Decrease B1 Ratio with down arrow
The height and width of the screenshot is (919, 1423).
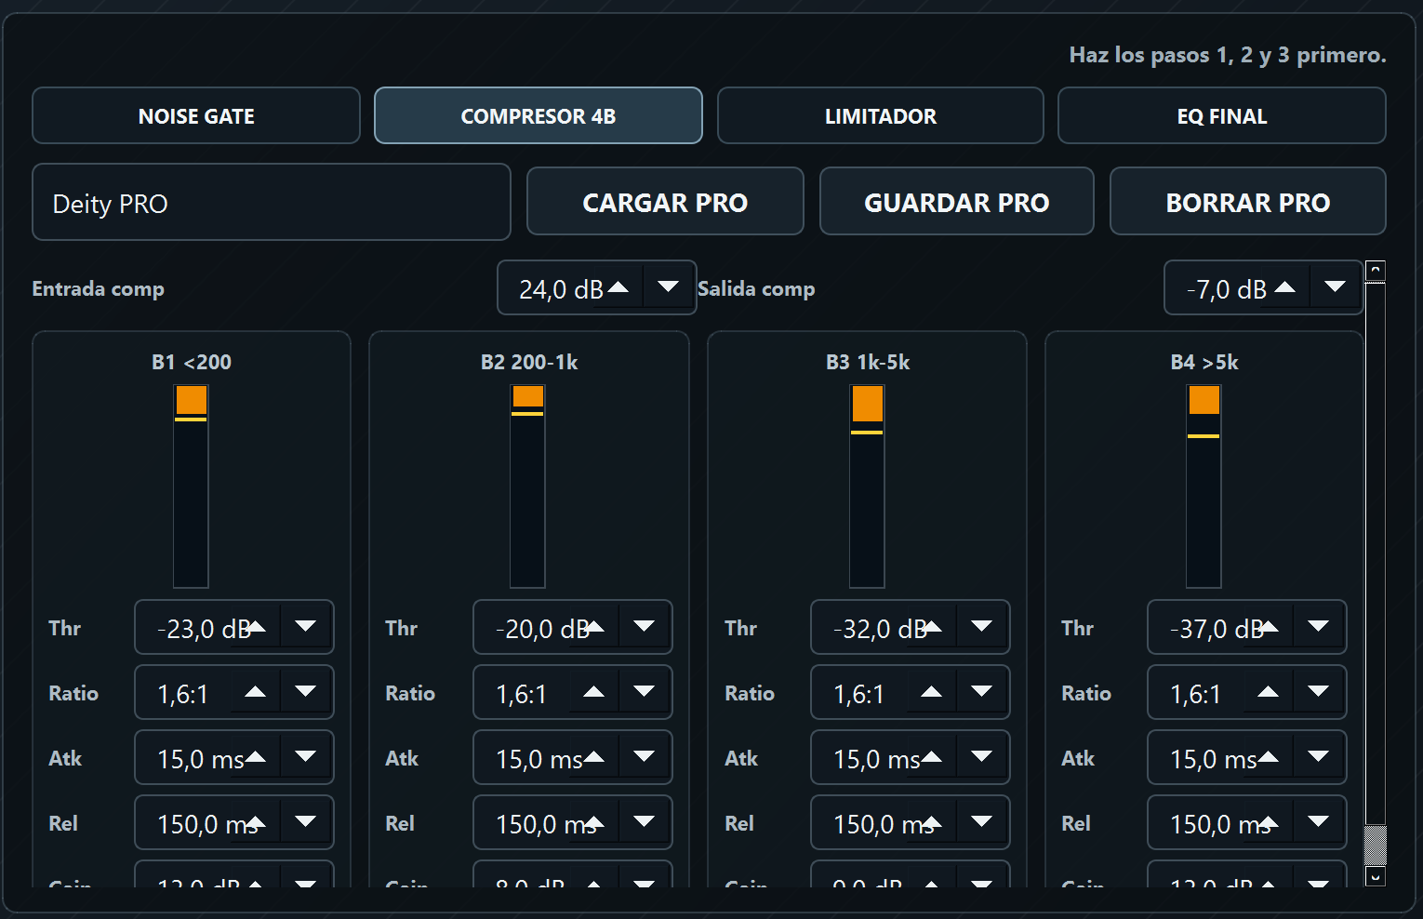coord(305,692)
